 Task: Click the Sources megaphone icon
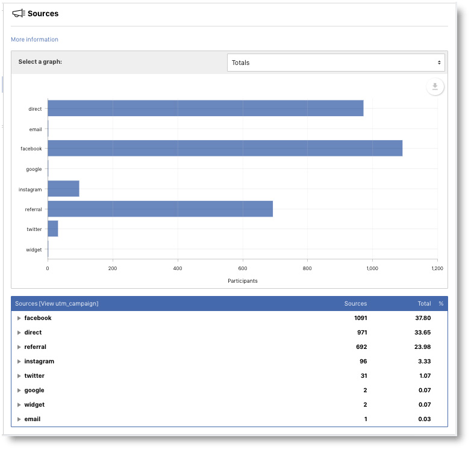pyautogui.click(x=19, y=13)
